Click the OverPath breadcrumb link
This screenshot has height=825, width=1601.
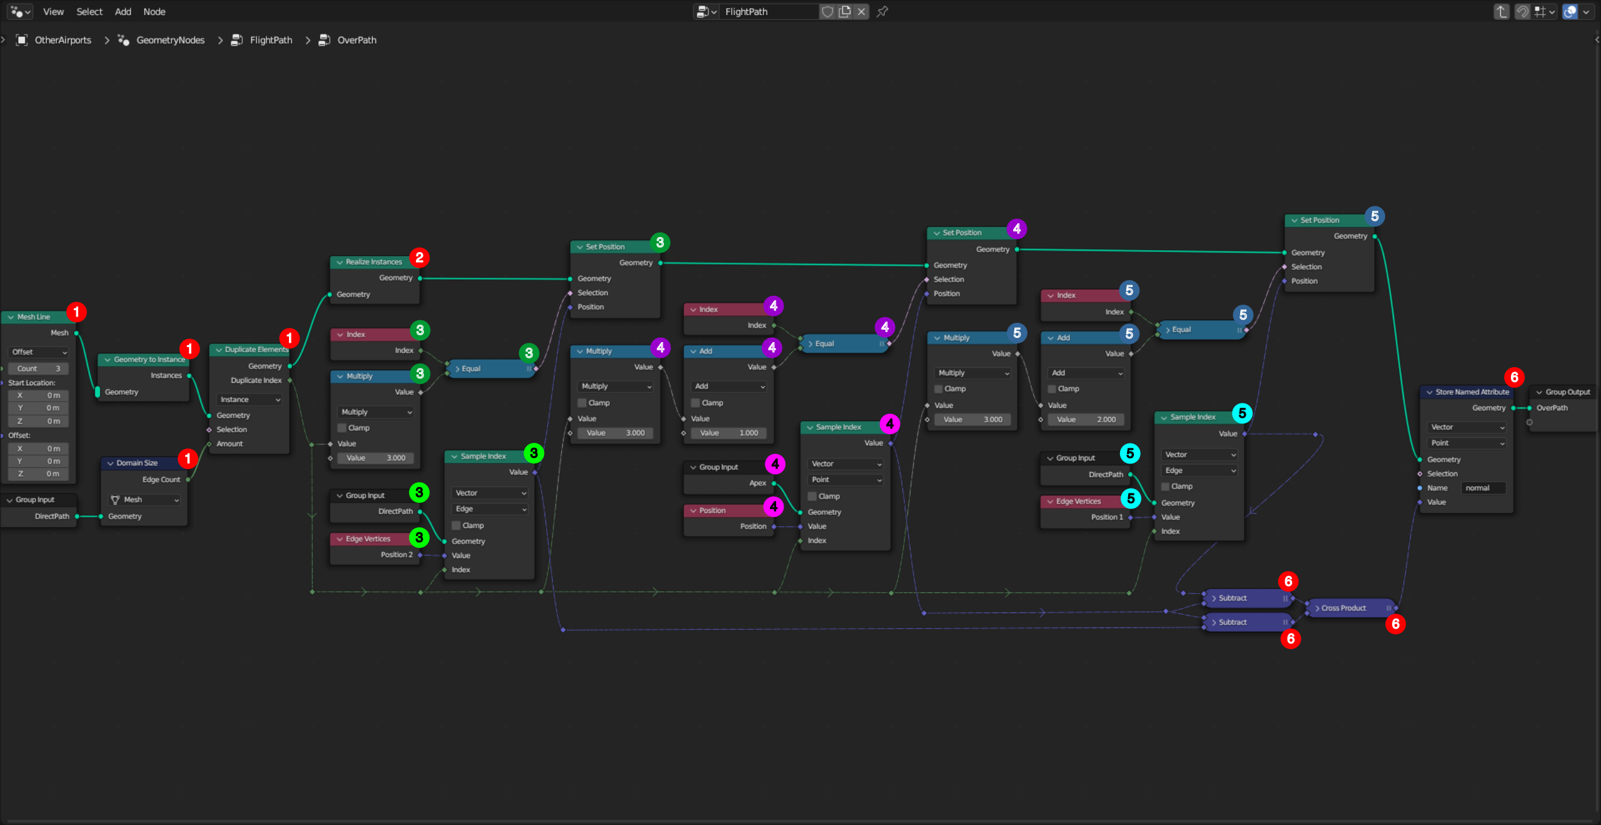pyautogui.click(x=356, y=40)
